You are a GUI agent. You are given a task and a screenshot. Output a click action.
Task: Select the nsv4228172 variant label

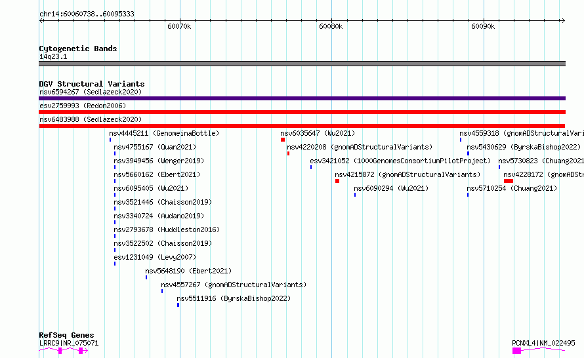(x=544, y=174)
